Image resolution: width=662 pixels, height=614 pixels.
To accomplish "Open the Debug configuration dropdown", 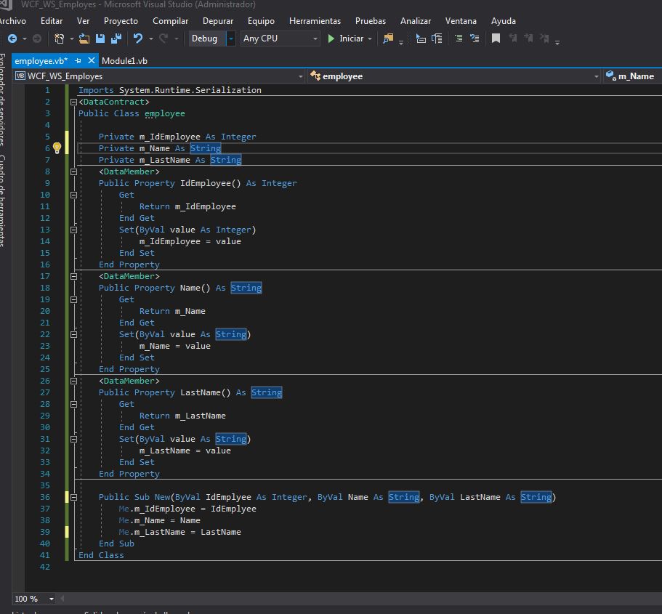I will (x=231, y=39).
